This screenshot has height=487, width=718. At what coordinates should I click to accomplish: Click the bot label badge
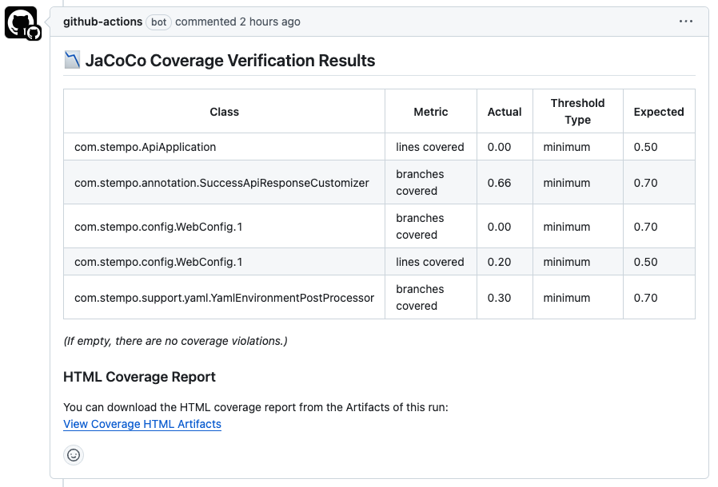159,22
